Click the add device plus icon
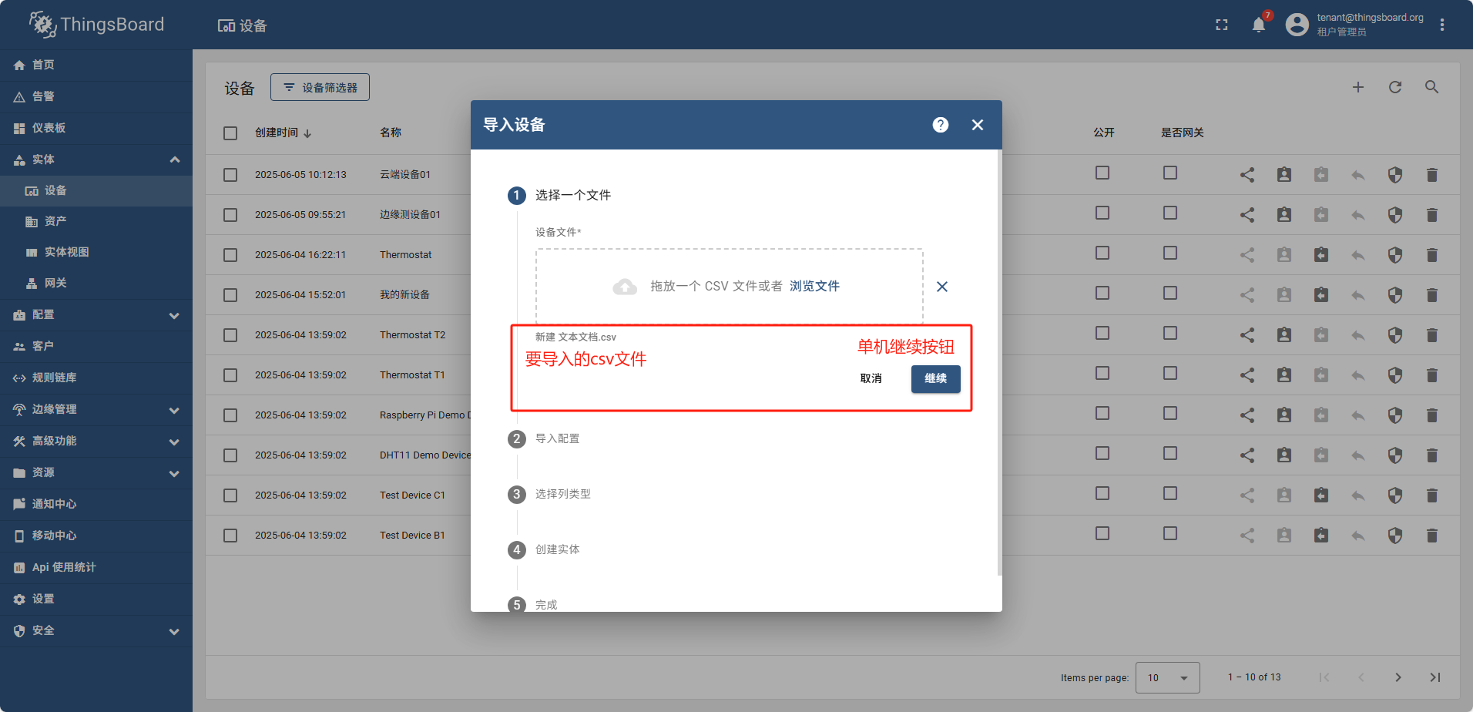 pyautogui.click(x=1357, y=87)
